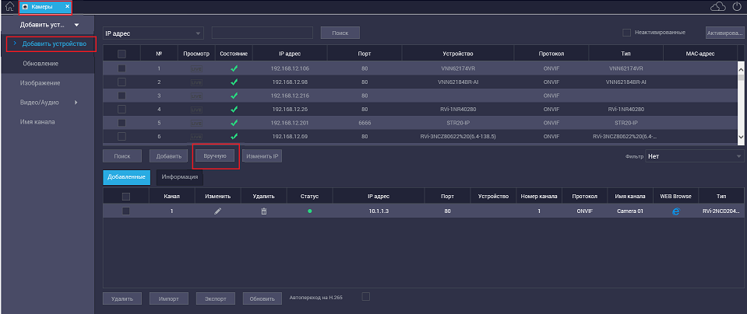Expand the Видео/Аудио sidebar section
The image size is (747, 314).
point(48,103)
